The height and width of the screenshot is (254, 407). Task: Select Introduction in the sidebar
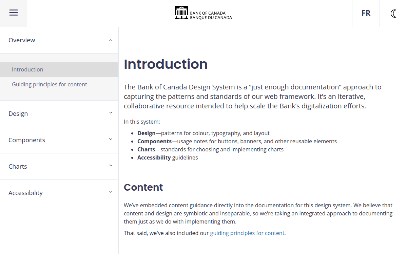pyautogui.click(x=59, y=69)
